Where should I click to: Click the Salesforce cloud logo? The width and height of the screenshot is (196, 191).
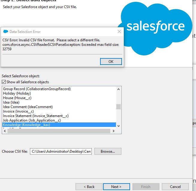click(154, 25)
